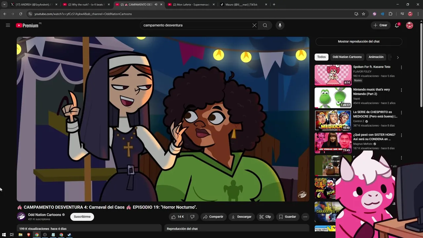
Task: Open Odd Nation Cartoons channel name link
Action: pos(45,215)
